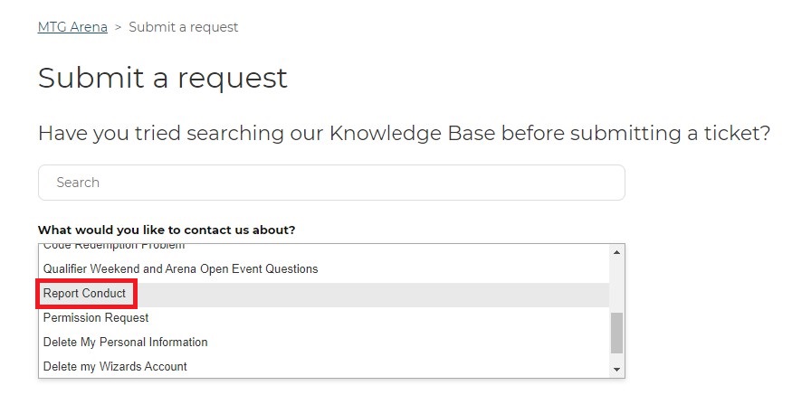Select Delete My Personal Information option

pos(126,343)
